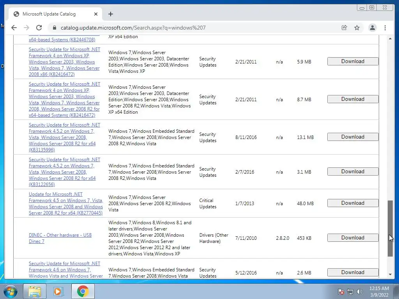Screen dimensions: 399x299
Task: Click the Chrome taskbar icon
Action: [83, 291]
